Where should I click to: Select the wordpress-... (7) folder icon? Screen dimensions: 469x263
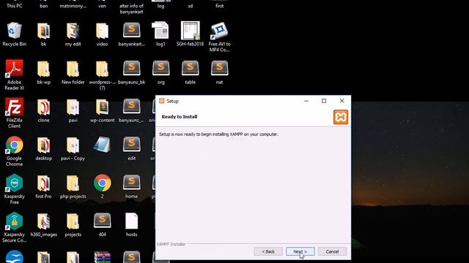(x=102, y=69)
